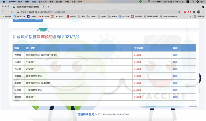The width and height of the screenshot is (206, 121).
Task: Open the Wi-Fi status menu
Action: coord(149,2)
